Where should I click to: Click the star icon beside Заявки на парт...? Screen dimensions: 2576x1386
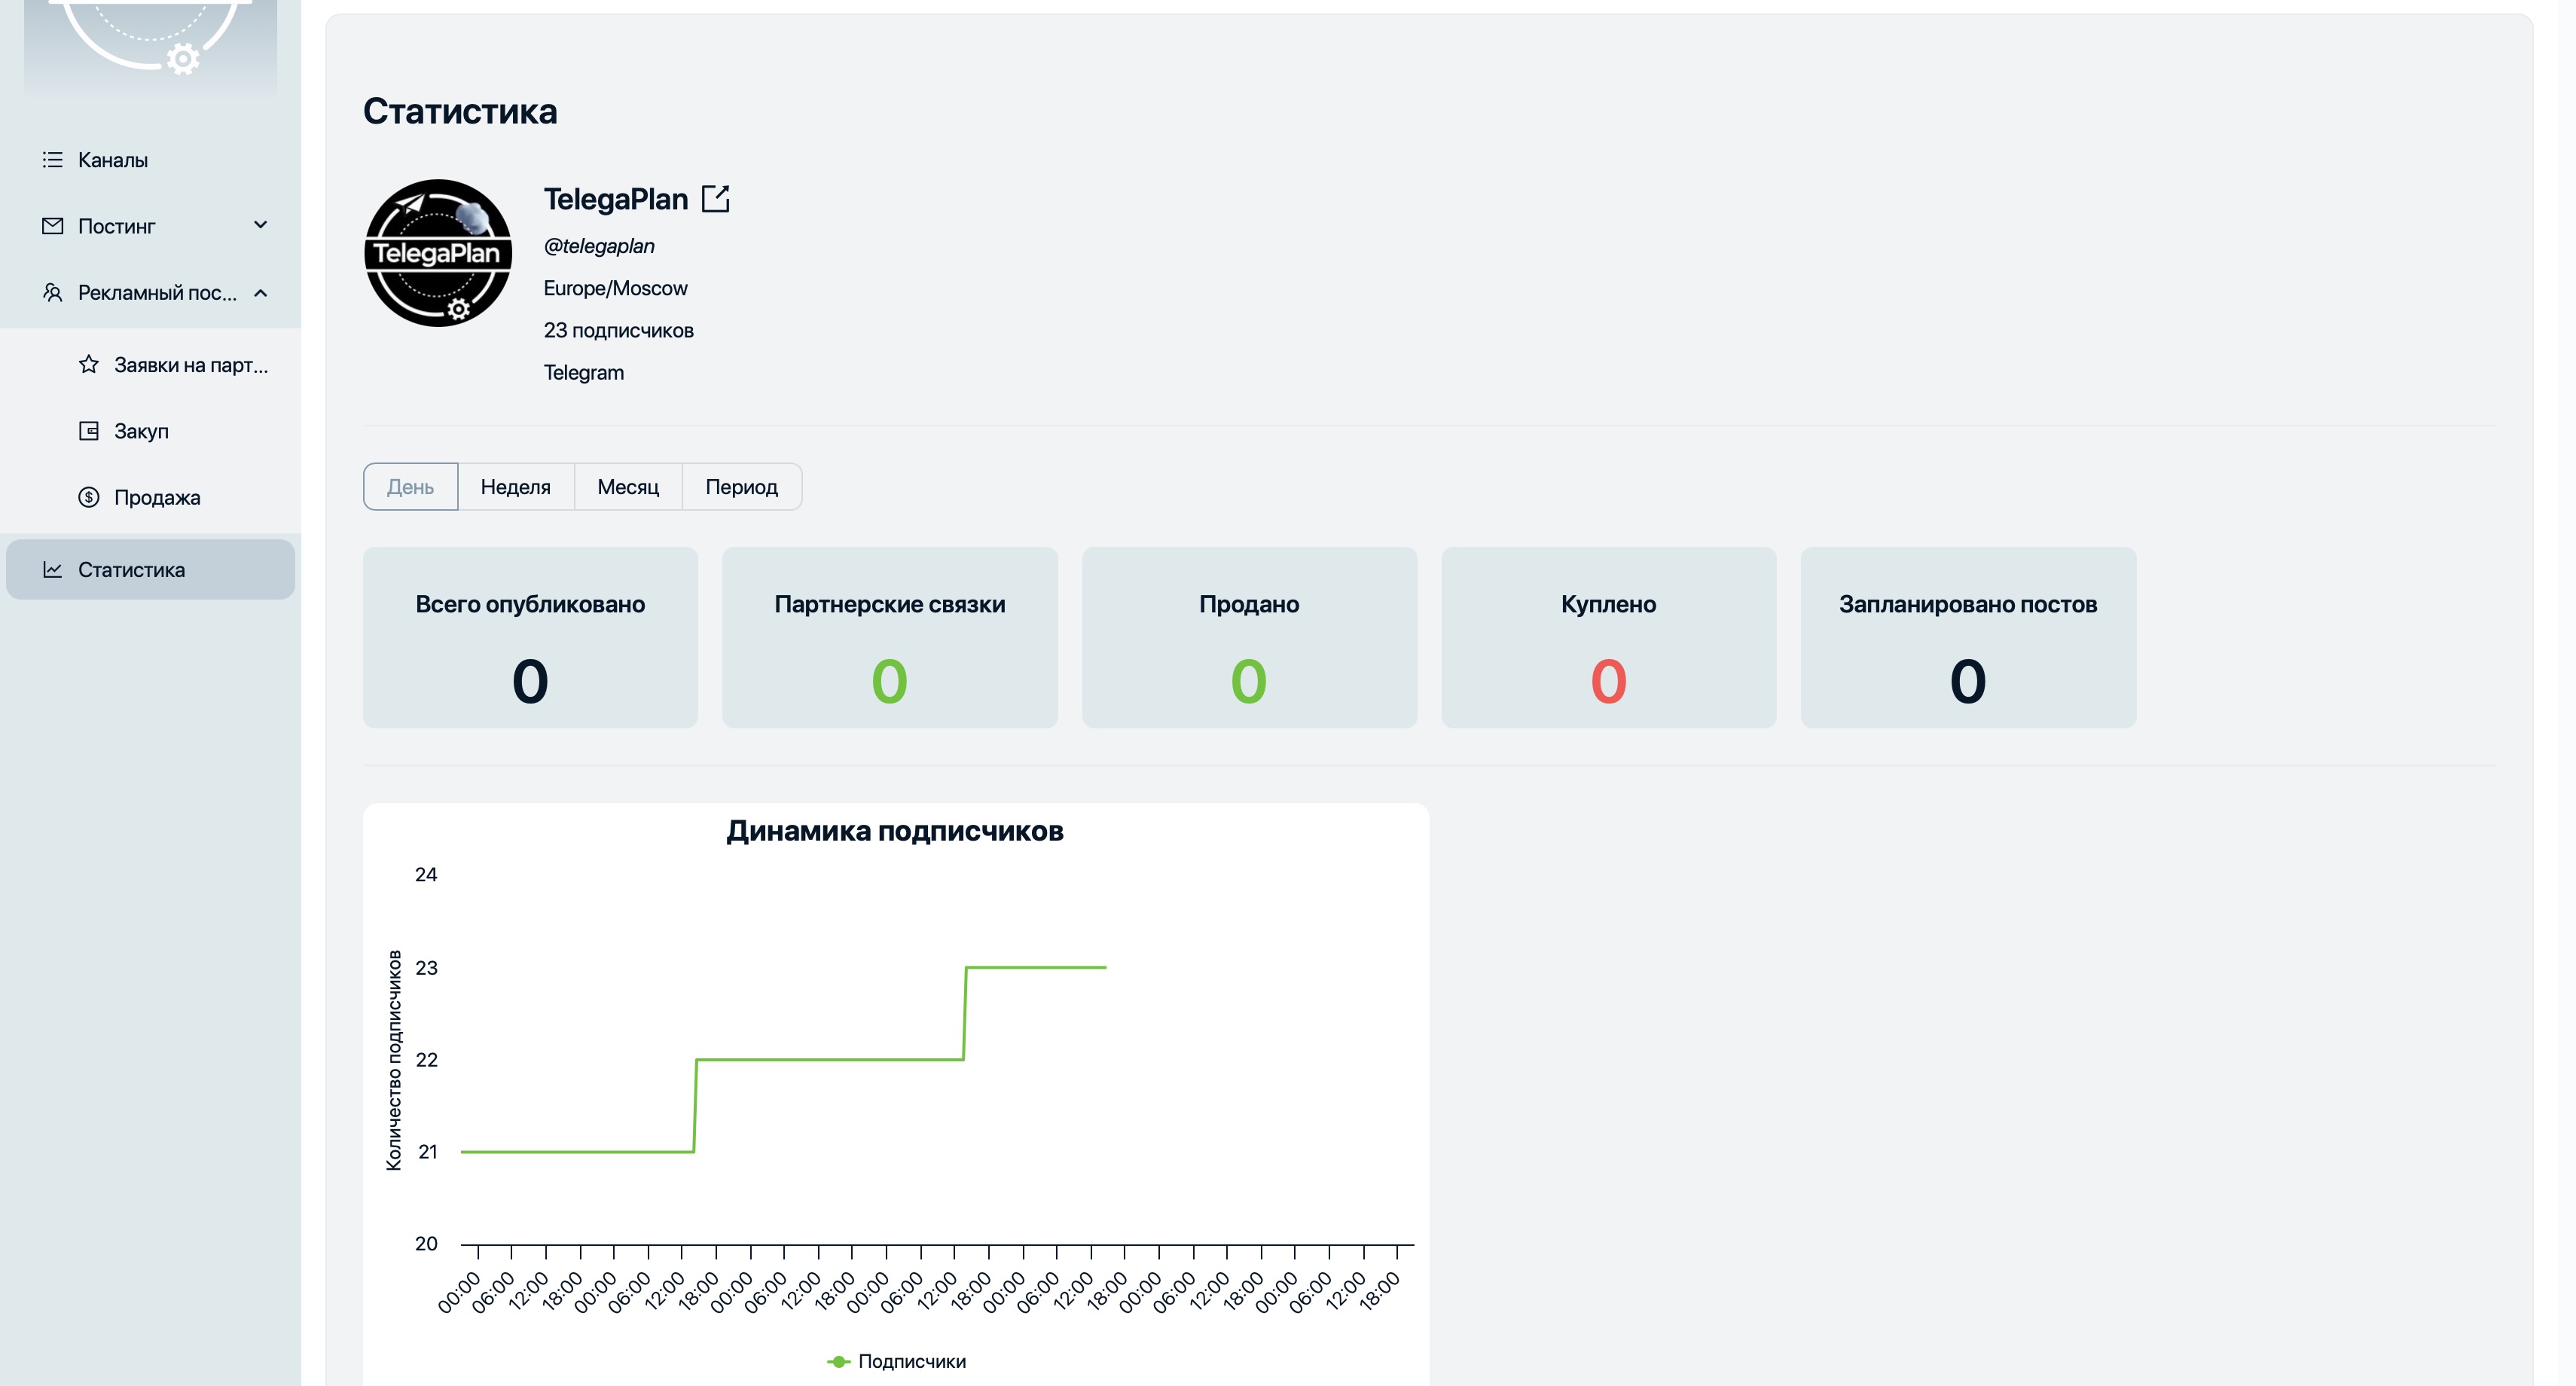(x=89, y=364)
